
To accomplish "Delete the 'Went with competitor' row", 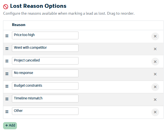I will 155,49.
